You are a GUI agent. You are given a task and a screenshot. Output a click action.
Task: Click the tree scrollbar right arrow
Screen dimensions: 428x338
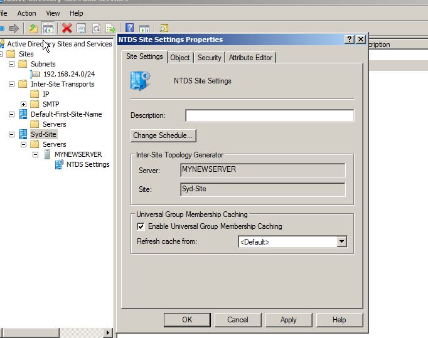point(108,333)
